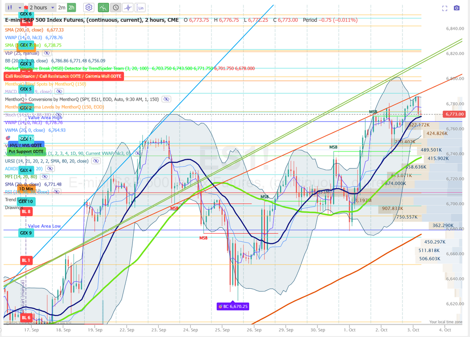This screenshot has width=470, height=337.
Task: Open the chart settings gear
Action: click(x=89, y=8)
